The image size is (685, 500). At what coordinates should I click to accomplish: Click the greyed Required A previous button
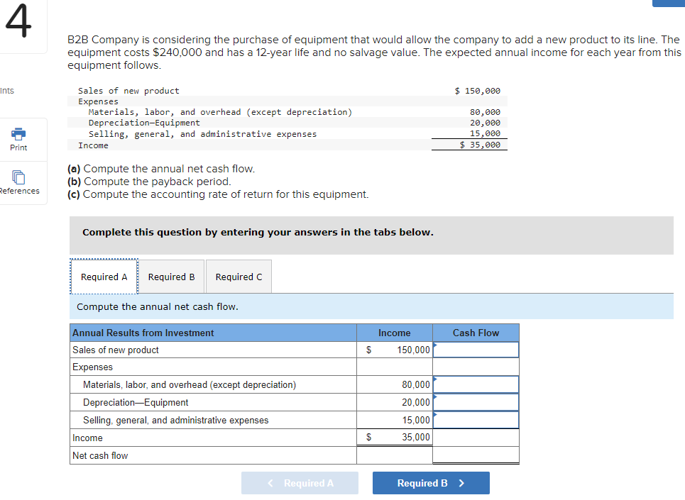click(x=300, y=483)
